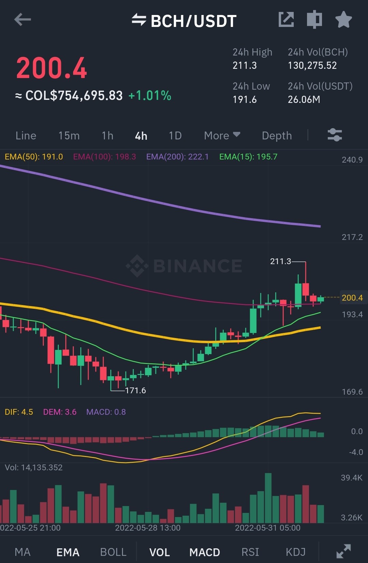The image size is (368, 563).
Task: Tap the BCH/USDT pair title
Action: click(x=194, y=21)
